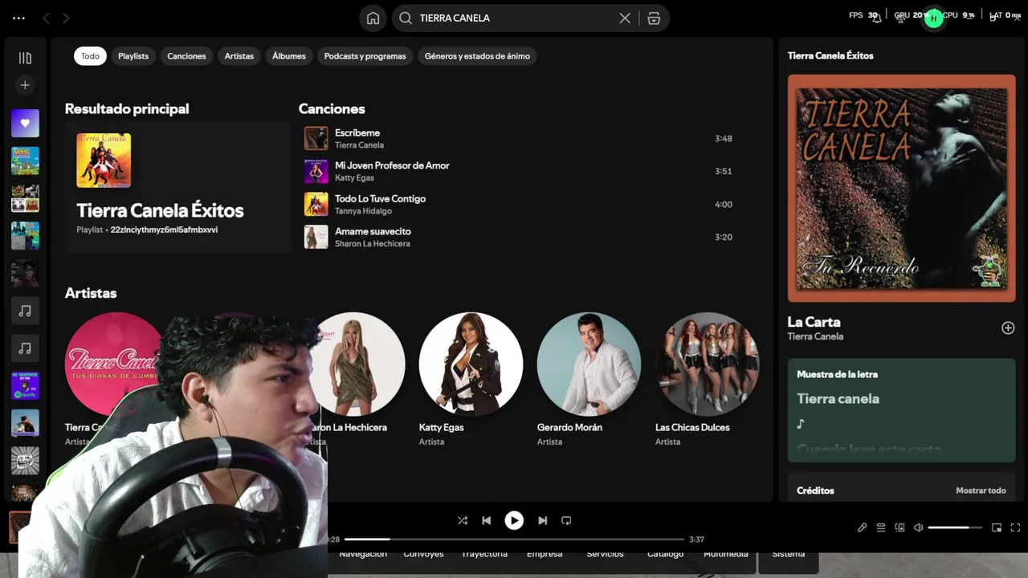Image resolution: width=1028 pixels, height=578 pixels.
Task: Filter results by Playlists
Action: click(x=133, y=56)
